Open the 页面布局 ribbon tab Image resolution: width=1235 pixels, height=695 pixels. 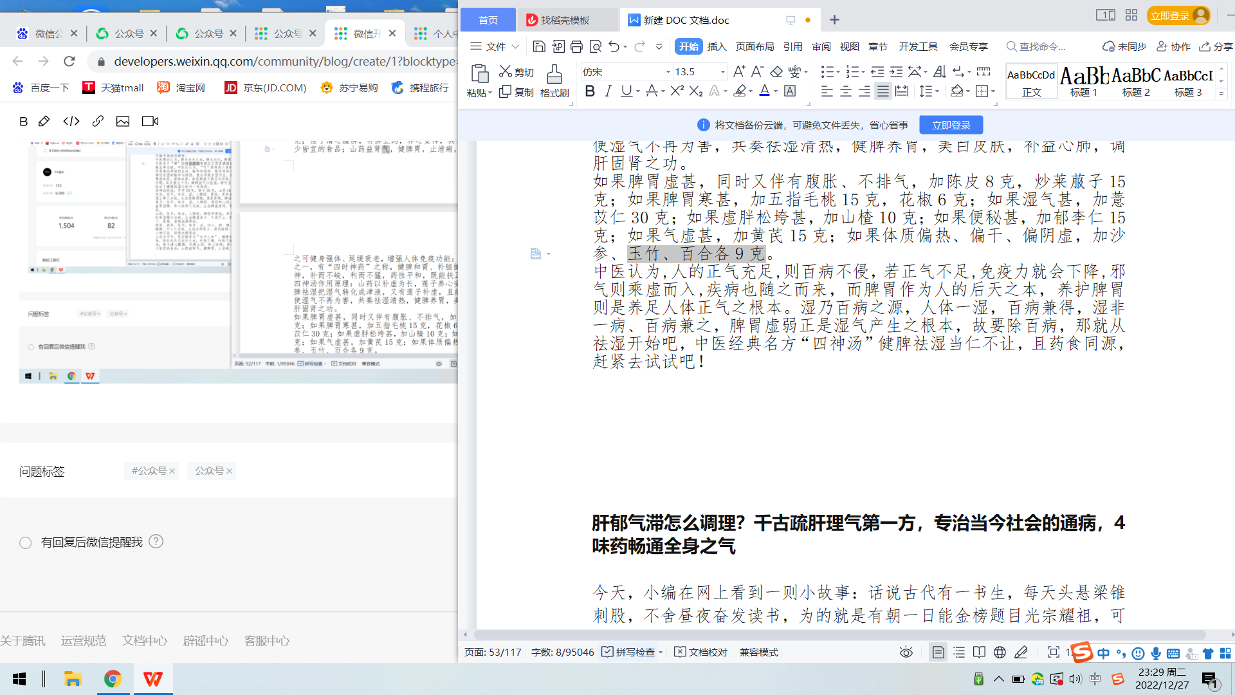[x=755, y=46]
